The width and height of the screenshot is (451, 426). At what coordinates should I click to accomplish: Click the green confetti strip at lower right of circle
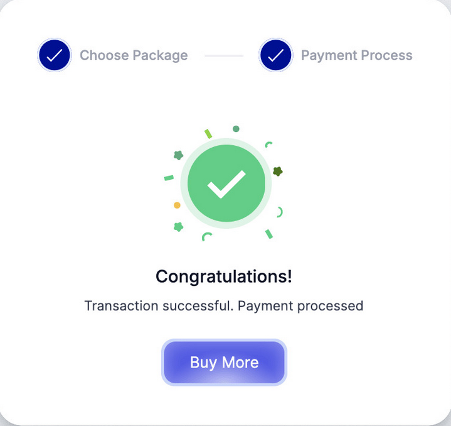(x=269, y=234)
